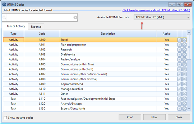This screenshot has width=194, height=124.
Task: Click the magnifier search icon
Action: pos(4,17)
